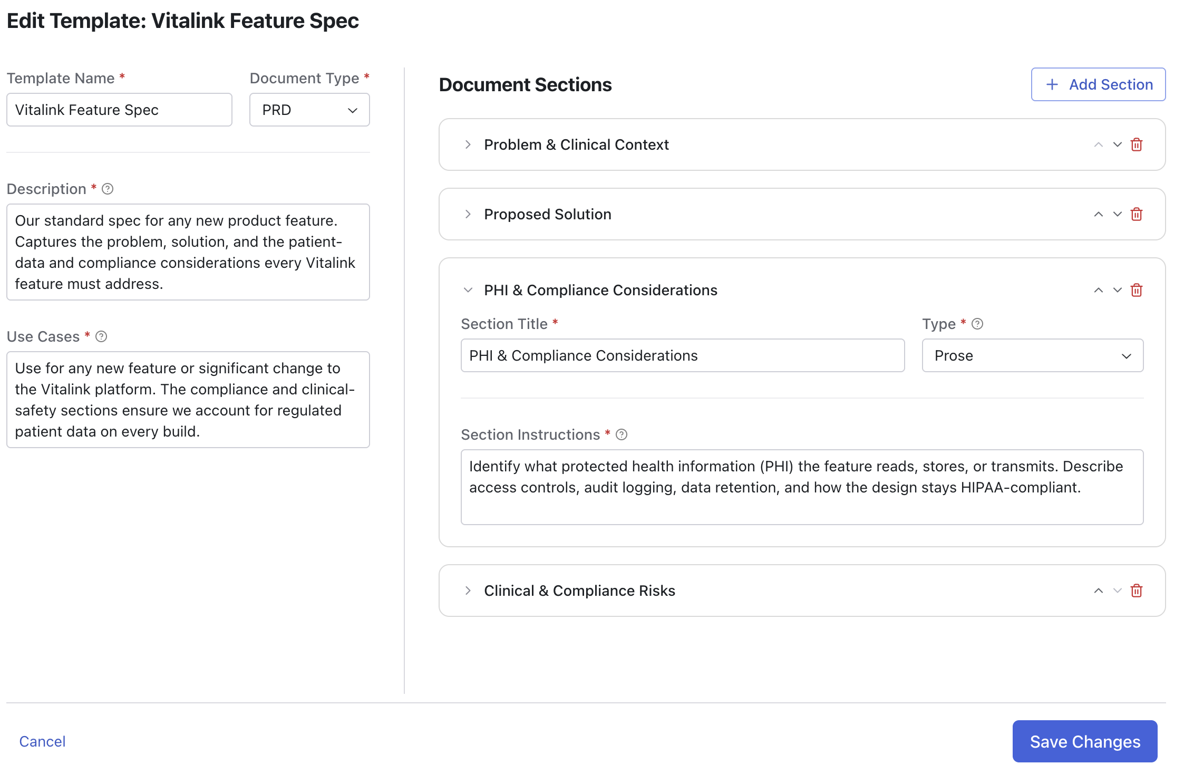Click into the Use Cases text area
The width and height of the screenshot is (1184, 774).
(188, 400)
